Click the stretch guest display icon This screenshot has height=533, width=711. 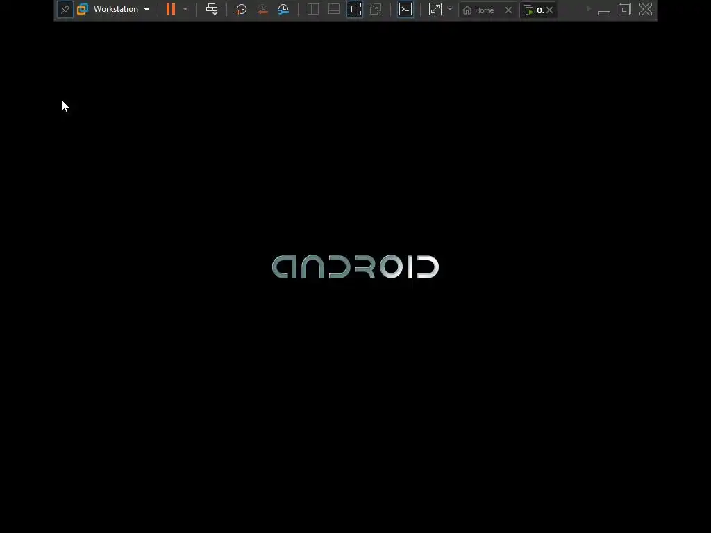click(435, 9)
